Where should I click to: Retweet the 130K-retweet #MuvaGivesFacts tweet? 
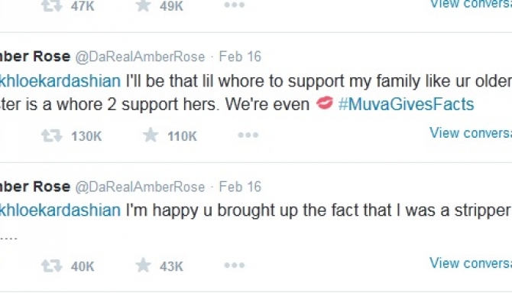tap(51, 135)
